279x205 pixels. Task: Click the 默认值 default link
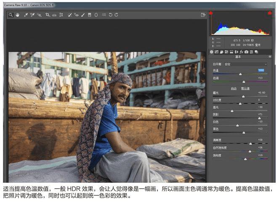245,89
